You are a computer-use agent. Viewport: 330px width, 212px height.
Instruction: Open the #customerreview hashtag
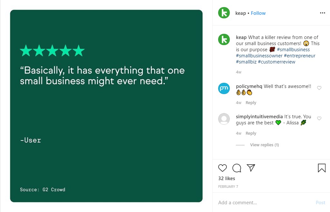click(x=277, y=62)
